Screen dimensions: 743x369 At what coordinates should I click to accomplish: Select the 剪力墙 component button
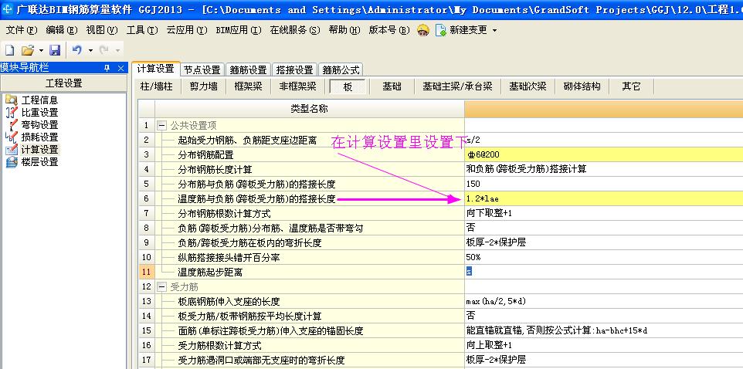tap(204, 86)
